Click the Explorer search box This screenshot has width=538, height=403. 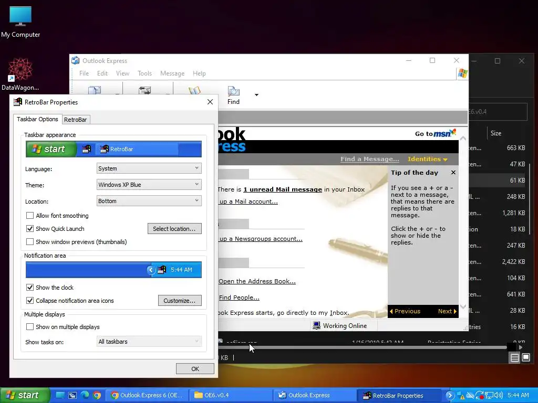point(498,112)
